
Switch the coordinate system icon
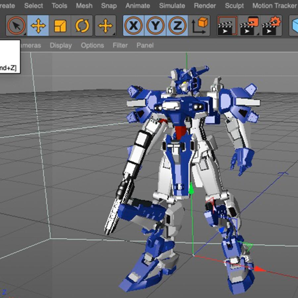tap(199, 25)
